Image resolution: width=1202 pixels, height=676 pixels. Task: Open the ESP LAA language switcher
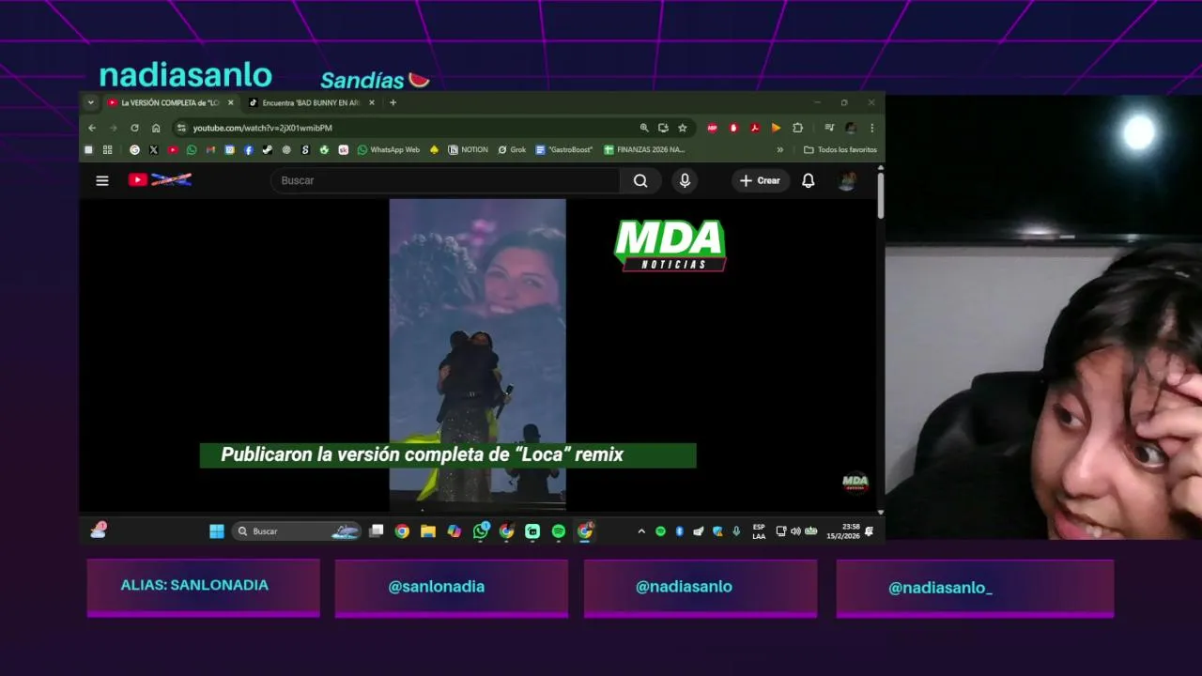(759, 531)
